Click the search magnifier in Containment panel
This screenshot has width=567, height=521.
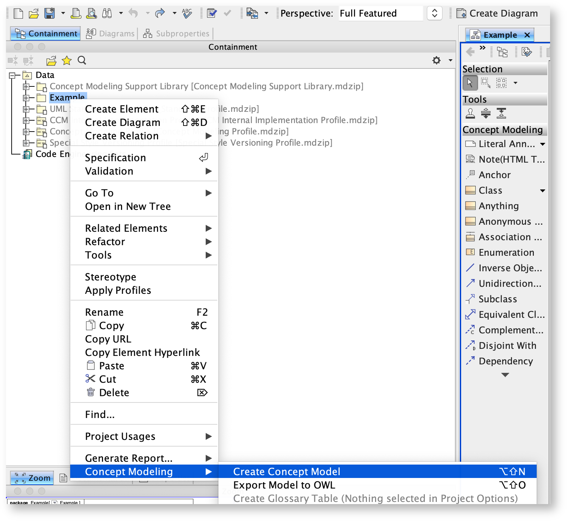pyautogui.click(x=82, y=61)
